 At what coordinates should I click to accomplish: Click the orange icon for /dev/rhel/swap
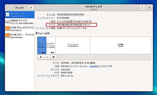pos(7,36)
